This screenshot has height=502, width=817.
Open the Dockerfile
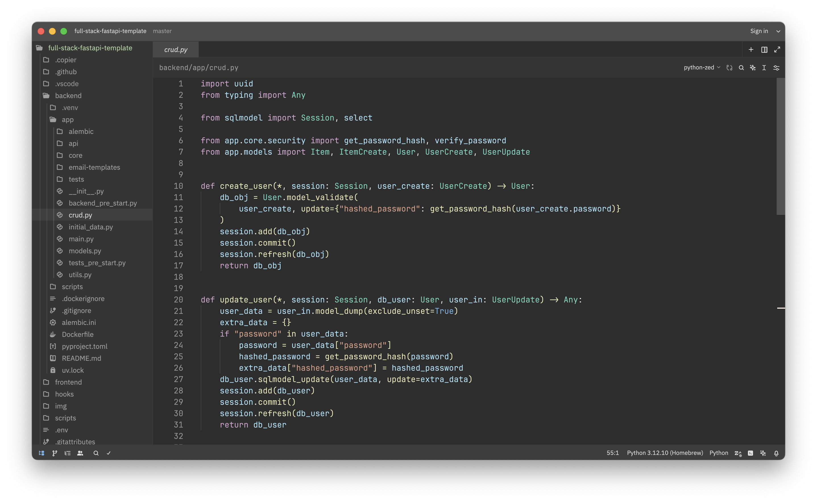click(92, 335)
